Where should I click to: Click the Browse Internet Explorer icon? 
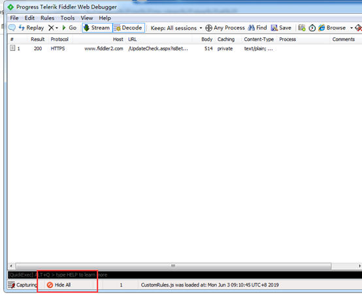point(321,28)
